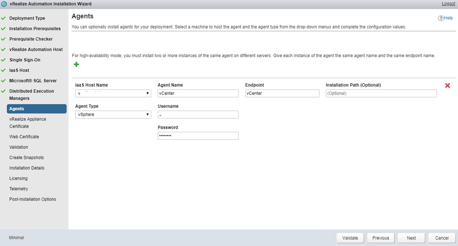Open vRealize Appliance Certificate step
This screenshot has height=246, width=458.
pos(28,123)
